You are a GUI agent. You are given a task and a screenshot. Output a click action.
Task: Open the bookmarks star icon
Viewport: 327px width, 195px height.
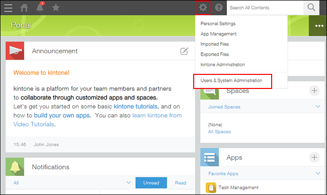click(x=56, y=8)
